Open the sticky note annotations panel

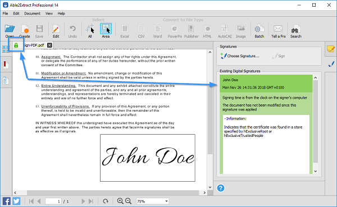(x=331, y=49)
